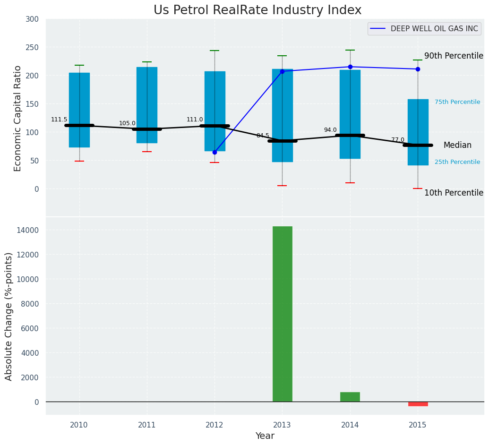Click the 90th Percentile annotation
The image size is (489, 445).
coord(454,56)
